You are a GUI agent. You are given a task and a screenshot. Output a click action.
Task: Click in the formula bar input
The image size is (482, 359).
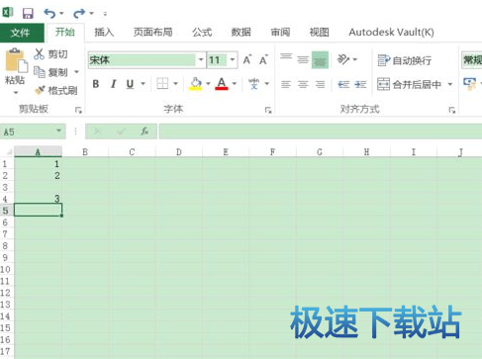click(x=320, y=132)
